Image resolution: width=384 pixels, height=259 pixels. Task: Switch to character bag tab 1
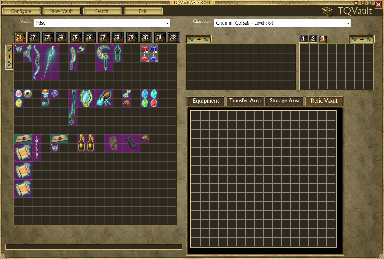[x=304, y=39]
